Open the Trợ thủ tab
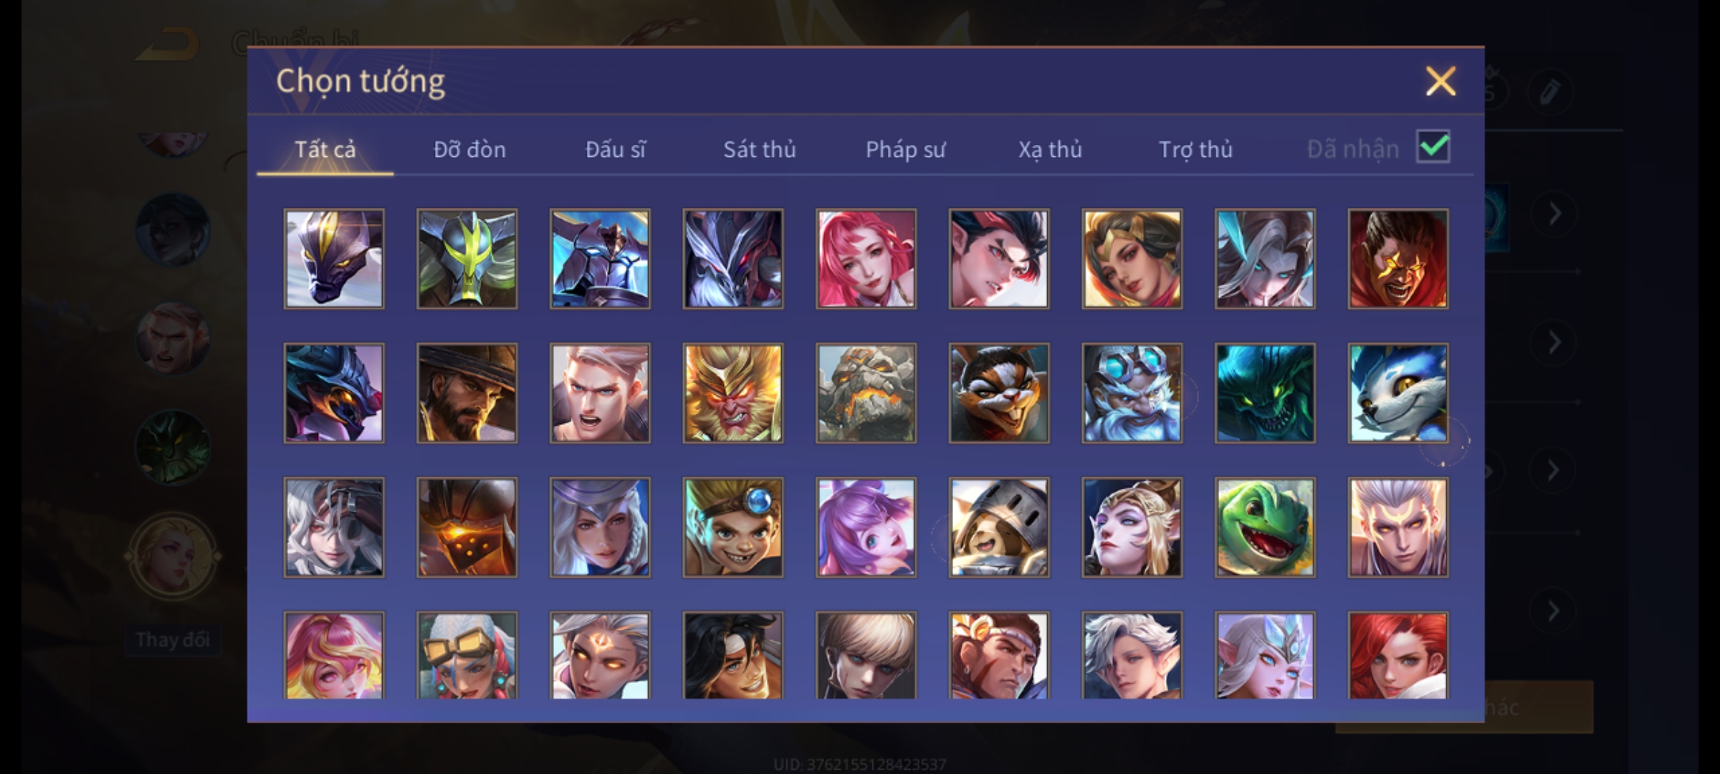 (x=1195, y=149)
